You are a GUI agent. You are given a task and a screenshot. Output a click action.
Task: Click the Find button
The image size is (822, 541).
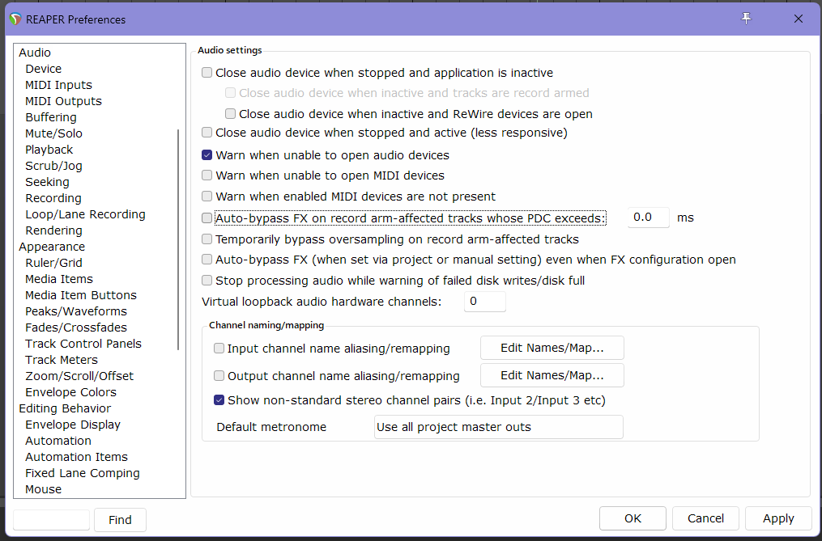click(x=120, y=520)
